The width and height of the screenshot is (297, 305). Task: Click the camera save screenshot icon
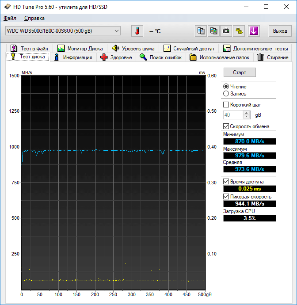coord(226,31)
